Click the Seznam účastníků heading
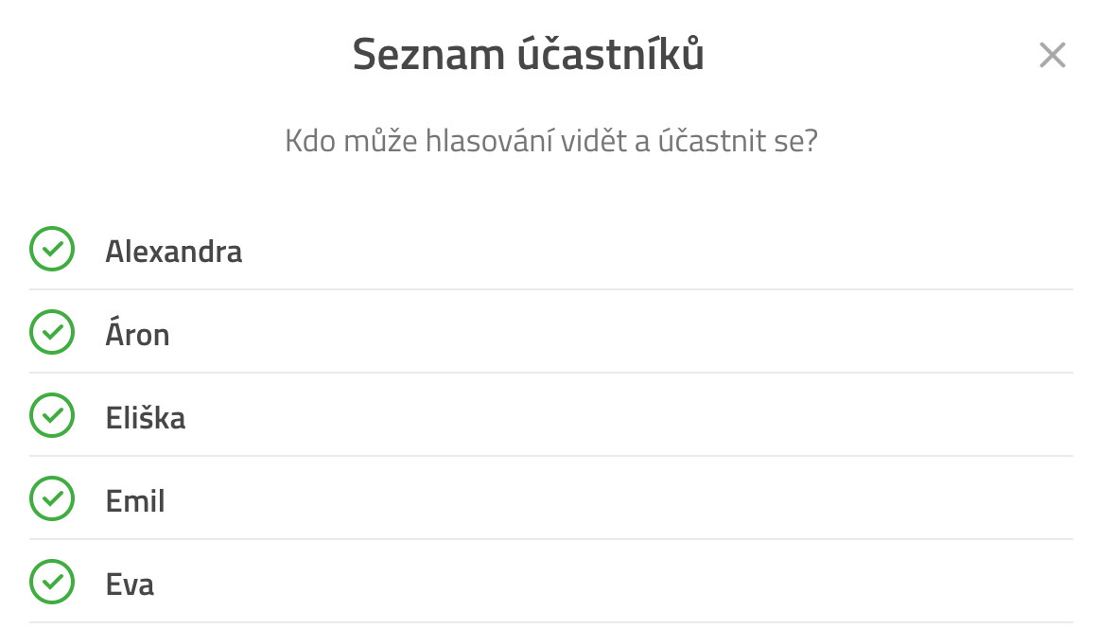 (529, 54)
